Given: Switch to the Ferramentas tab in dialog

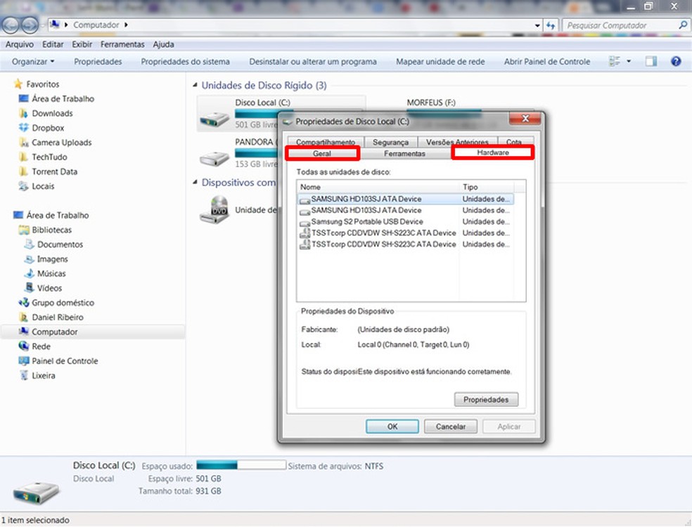Looking at the screenshot, I should click(x=404, y=153).
